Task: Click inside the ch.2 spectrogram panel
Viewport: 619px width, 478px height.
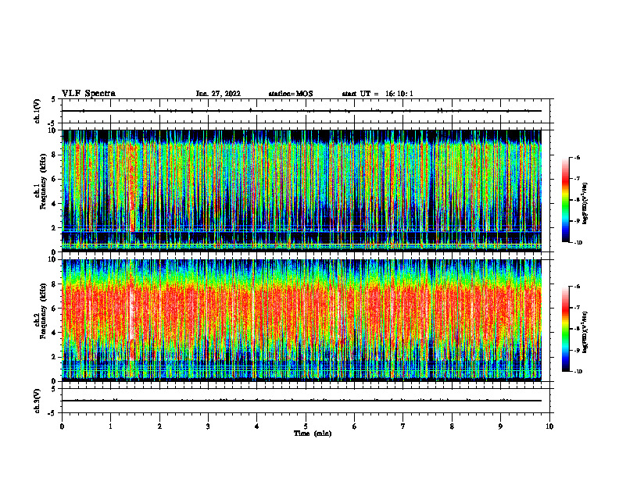Action: [302, 320]
